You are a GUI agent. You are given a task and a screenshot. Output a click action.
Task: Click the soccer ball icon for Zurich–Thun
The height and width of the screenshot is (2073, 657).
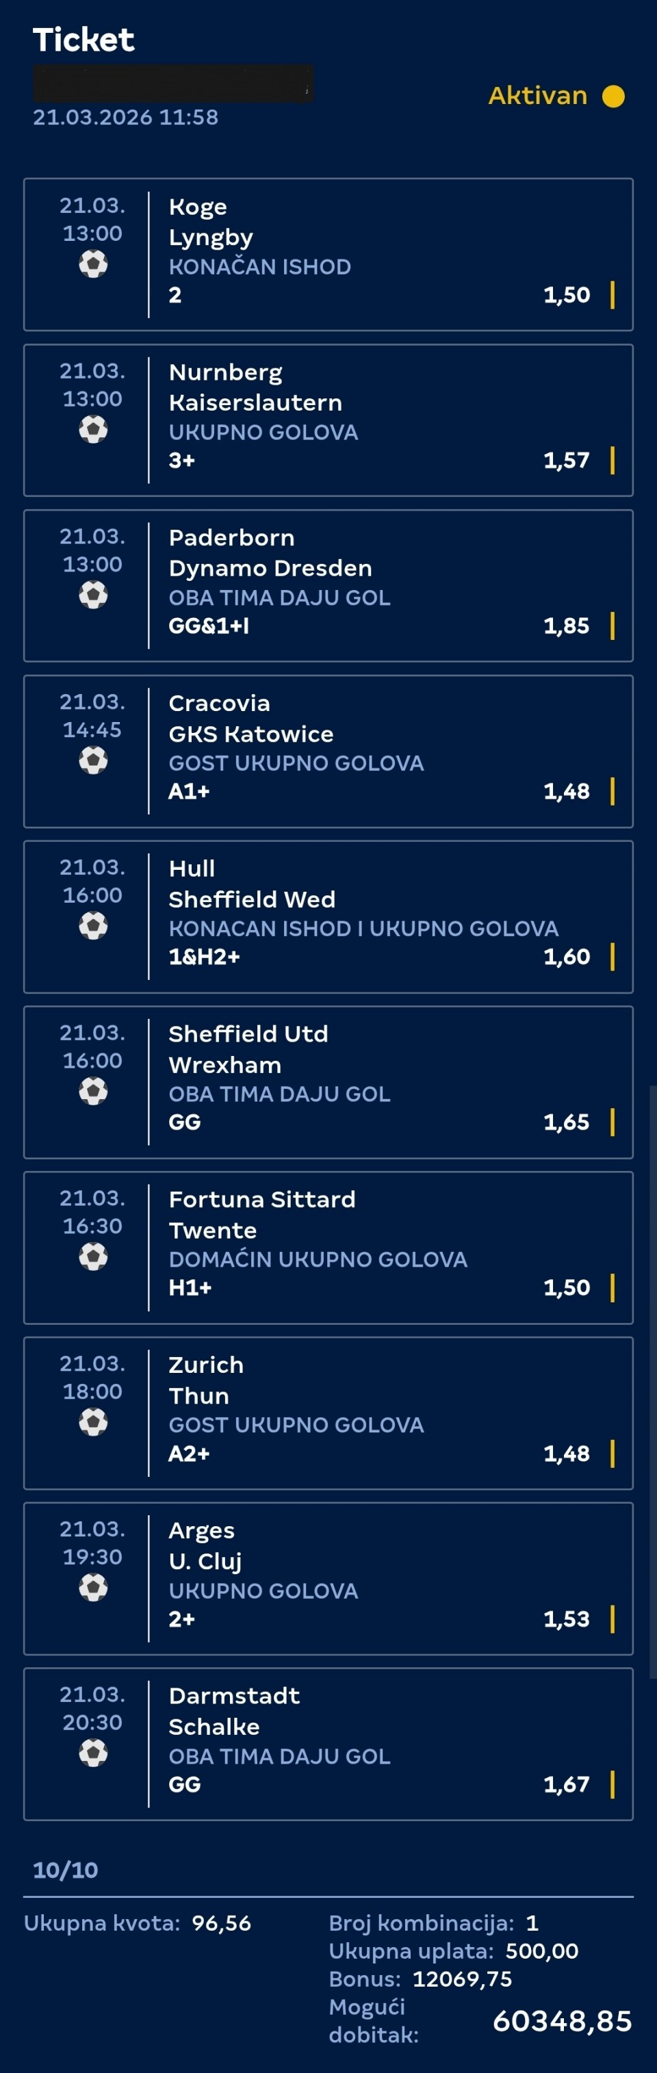pos(93,1422)
